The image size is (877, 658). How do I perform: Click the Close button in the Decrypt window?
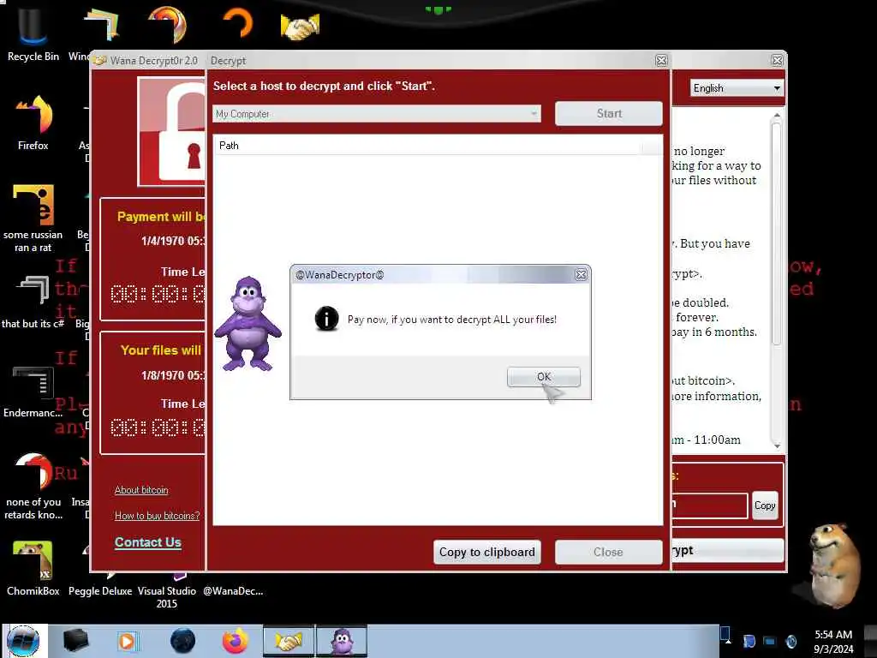point(609,553)
